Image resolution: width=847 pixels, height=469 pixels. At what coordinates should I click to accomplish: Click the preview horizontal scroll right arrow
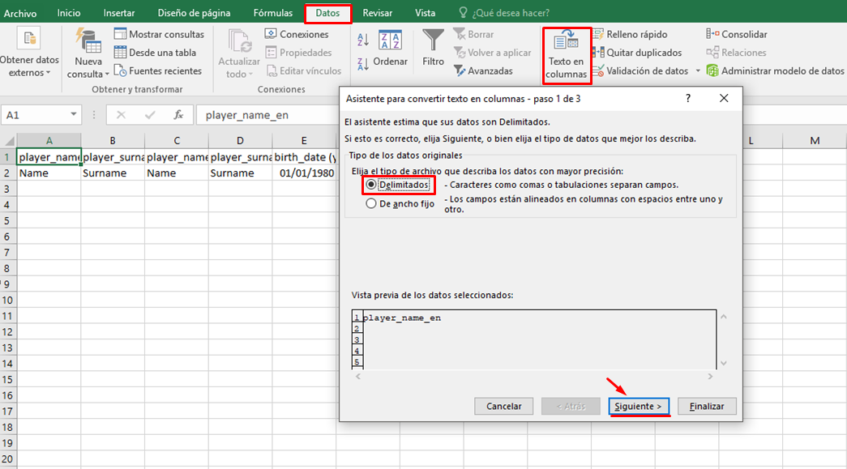coord(710,376)
